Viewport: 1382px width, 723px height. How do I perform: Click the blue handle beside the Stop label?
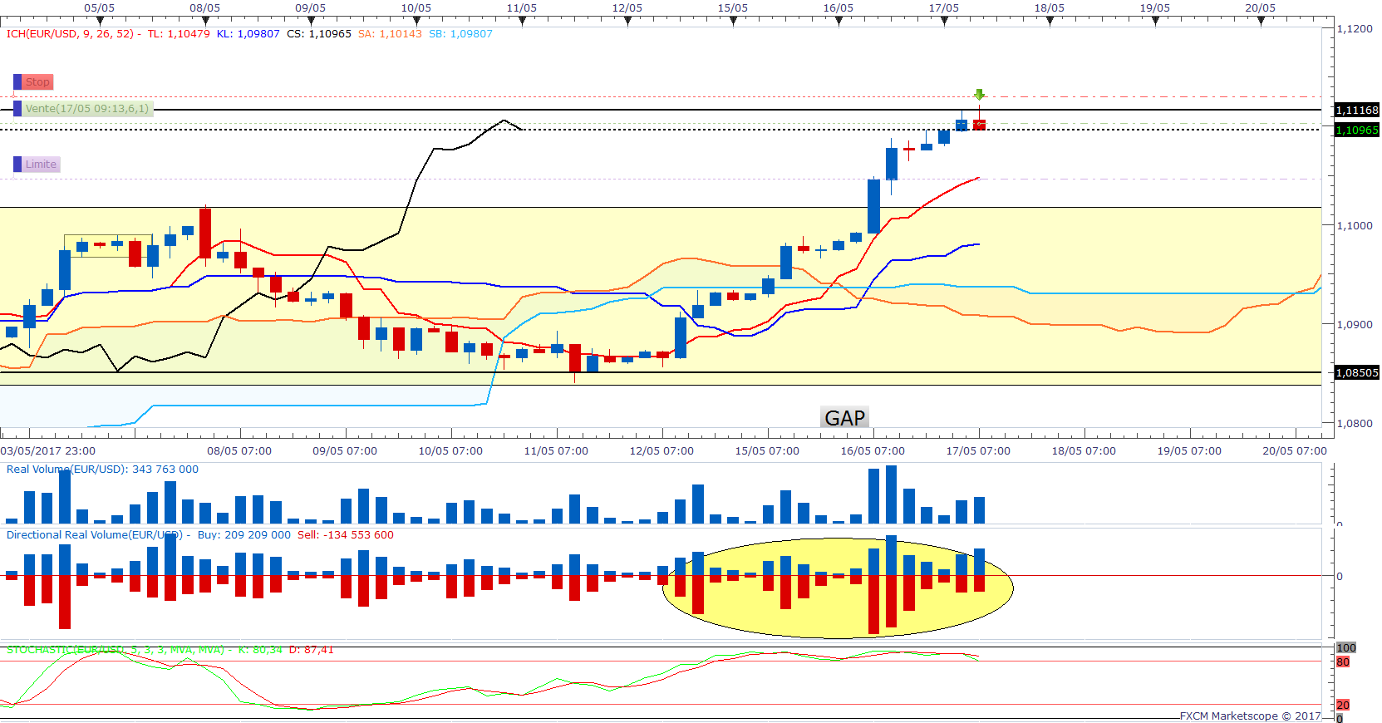pyautogui.click(x=17, y=81)
